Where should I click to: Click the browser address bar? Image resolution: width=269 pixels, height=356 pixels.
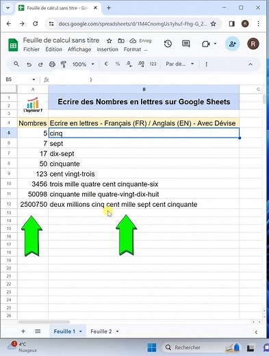tap(133, 24)
